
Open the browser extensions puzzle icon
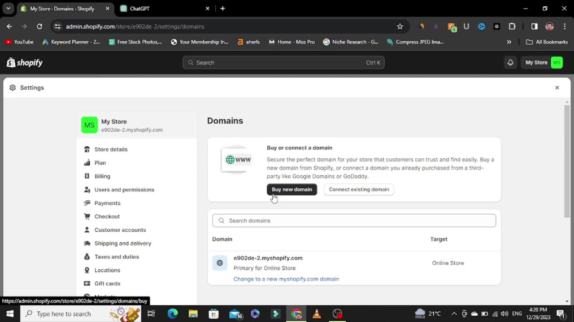(x=512, y=26)
